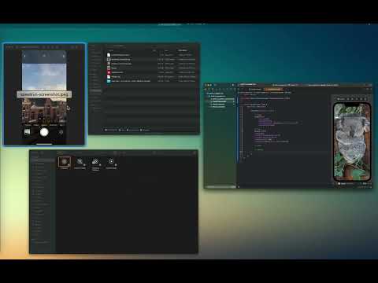Click the second icon in bottom window grid
The height and width of the screenshot is (283, 378).
[80, 162]
